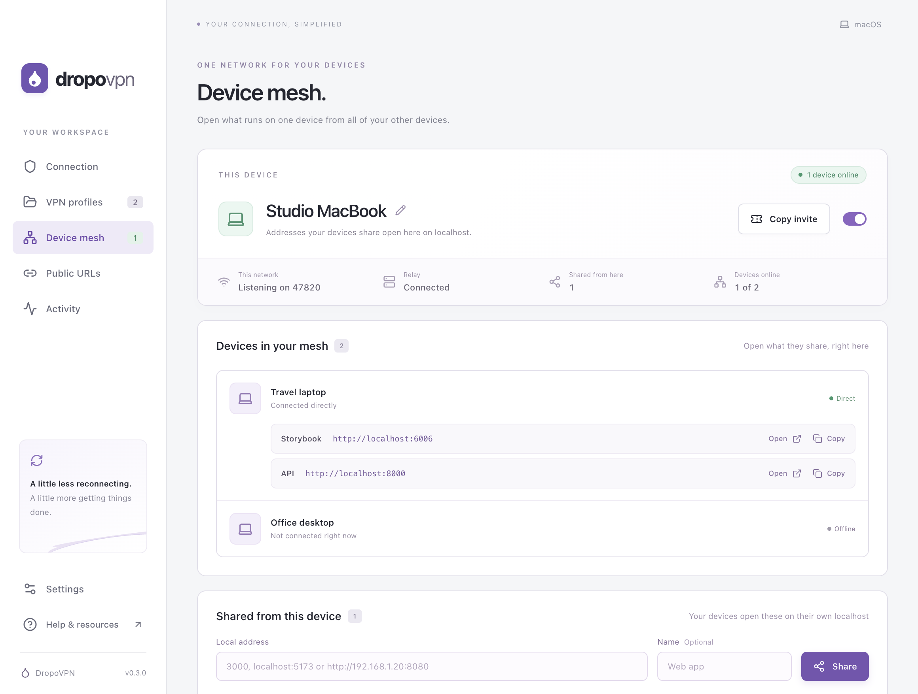Click the share icon beside Shared from here
The height and width of the screenshot is (694, 918).
555,282
